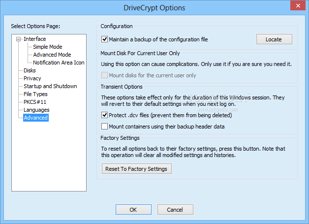Collapse the Interface tree node
This screenshot has height=224, width=309.
pyautogui.click(x=18, y=39)
